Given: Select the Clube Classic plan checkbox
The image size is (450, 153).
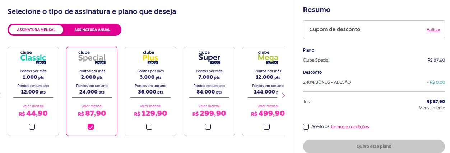Looking at the screenshot, I should click(x=32, y=126).
